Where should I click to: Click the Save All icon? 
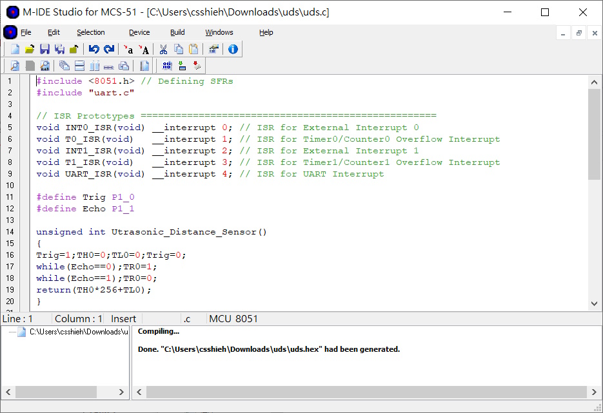coord(60,48)
